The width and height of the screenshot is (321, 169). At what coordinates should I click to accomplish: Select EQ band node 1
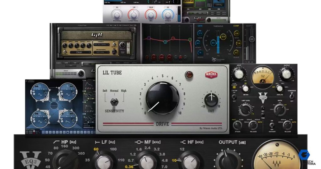pyautogui.click(x=149, y=38)
